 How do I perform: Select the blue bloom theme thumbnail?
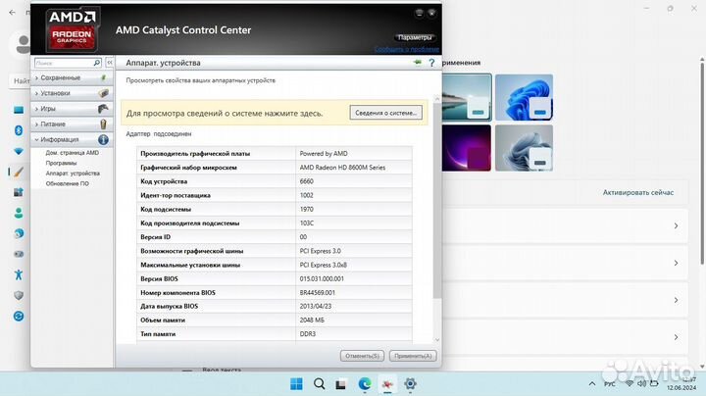(524, 97)
